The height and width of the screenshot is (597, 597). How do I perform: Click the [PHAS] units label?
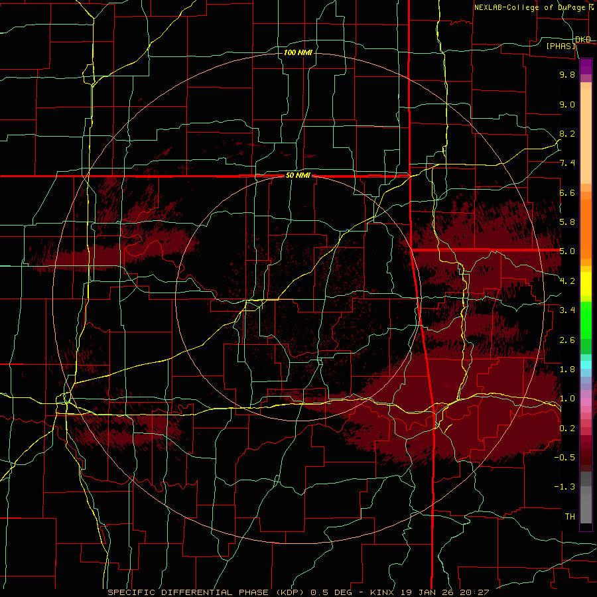561,46
